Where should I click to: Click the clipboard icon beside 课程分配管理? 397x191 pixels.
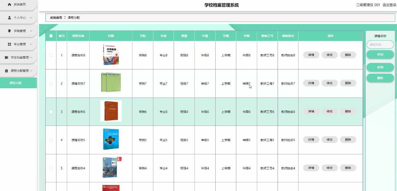pos(6,71)
